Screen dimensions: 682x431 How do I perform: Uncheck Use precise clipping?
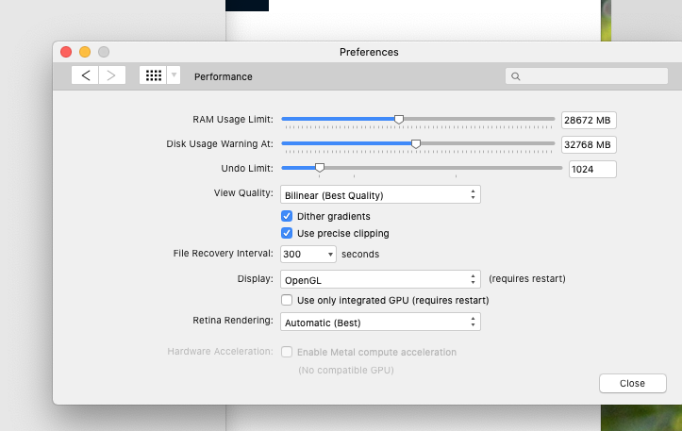click(x=287, y=233)
